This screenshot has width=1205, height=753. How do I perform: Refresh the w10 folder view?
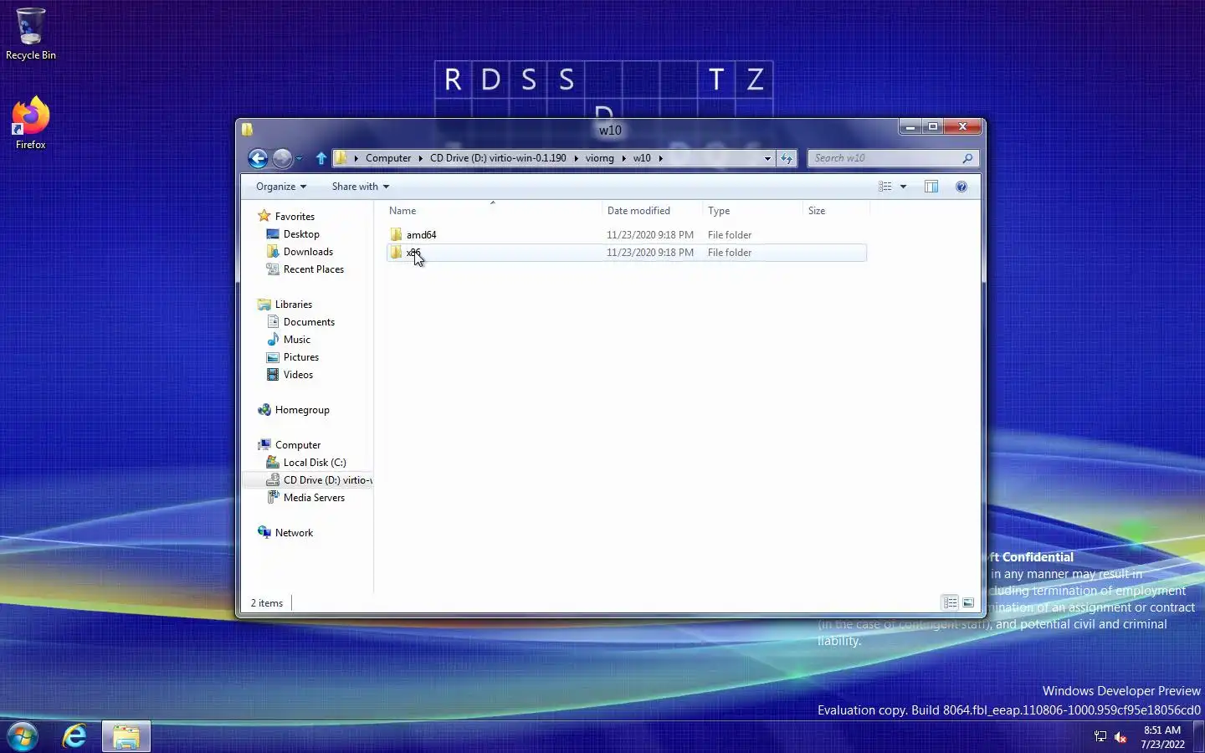787,158
